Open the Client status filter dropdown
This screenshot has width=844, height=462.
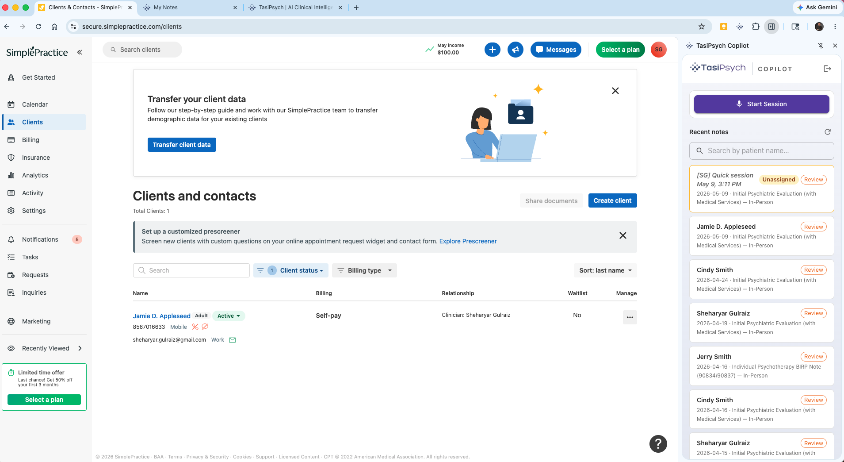pos(291,270)
